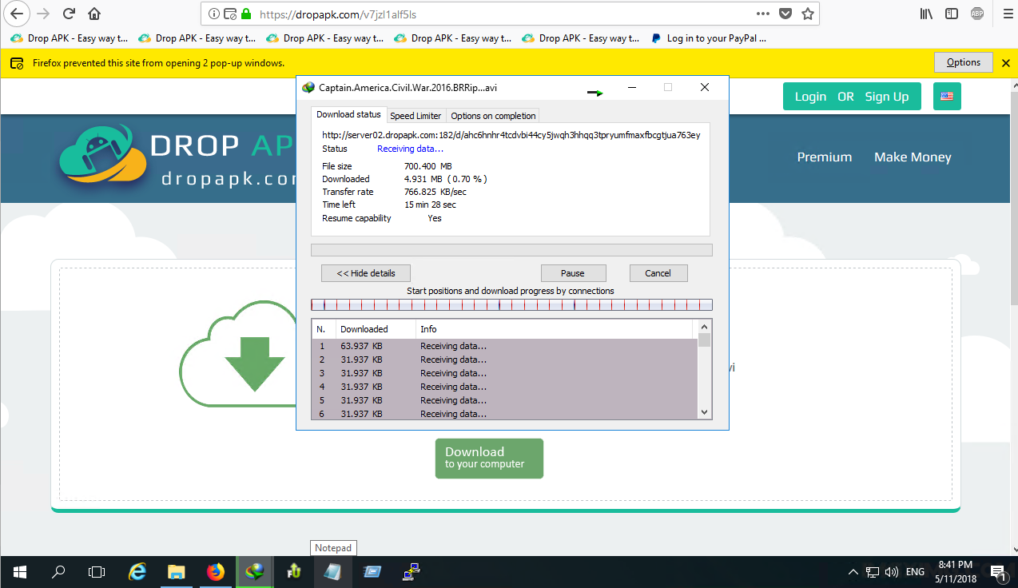1018x588 pixels.
Task: Open the Adblock Plus extension icon
Action: coord(976,14)
